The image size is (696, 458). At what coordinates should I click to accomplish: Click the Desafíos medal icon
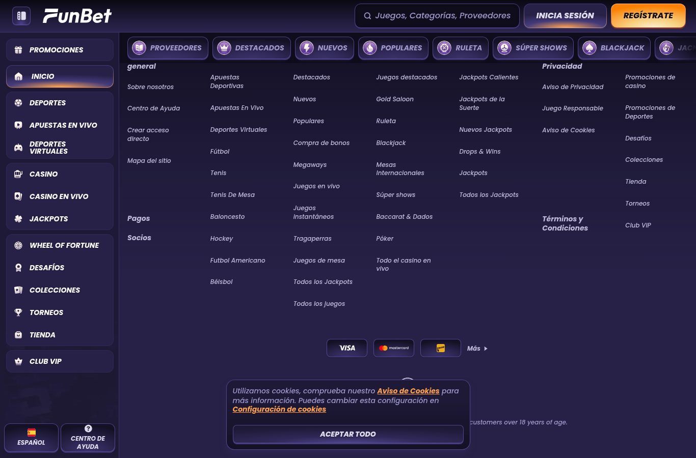click(x=18, y=268)
